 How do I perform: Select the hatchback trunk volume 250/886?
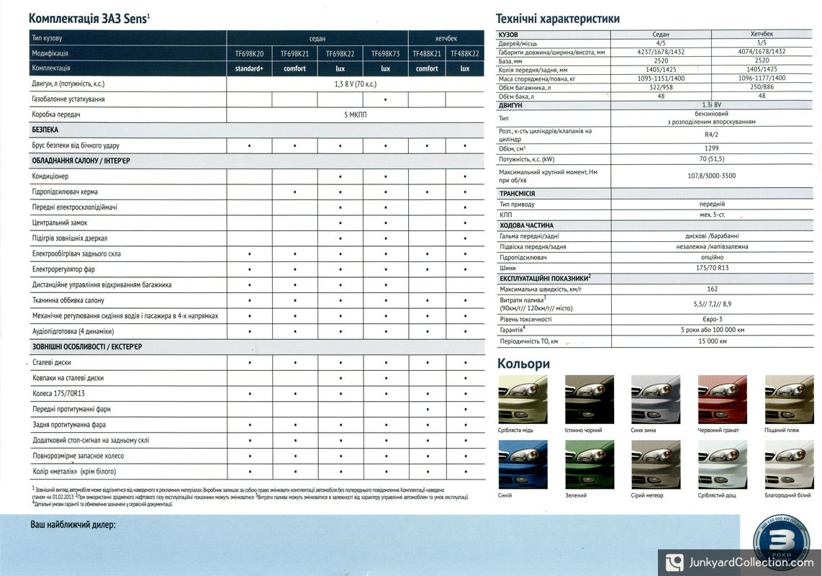coord(762,87)
